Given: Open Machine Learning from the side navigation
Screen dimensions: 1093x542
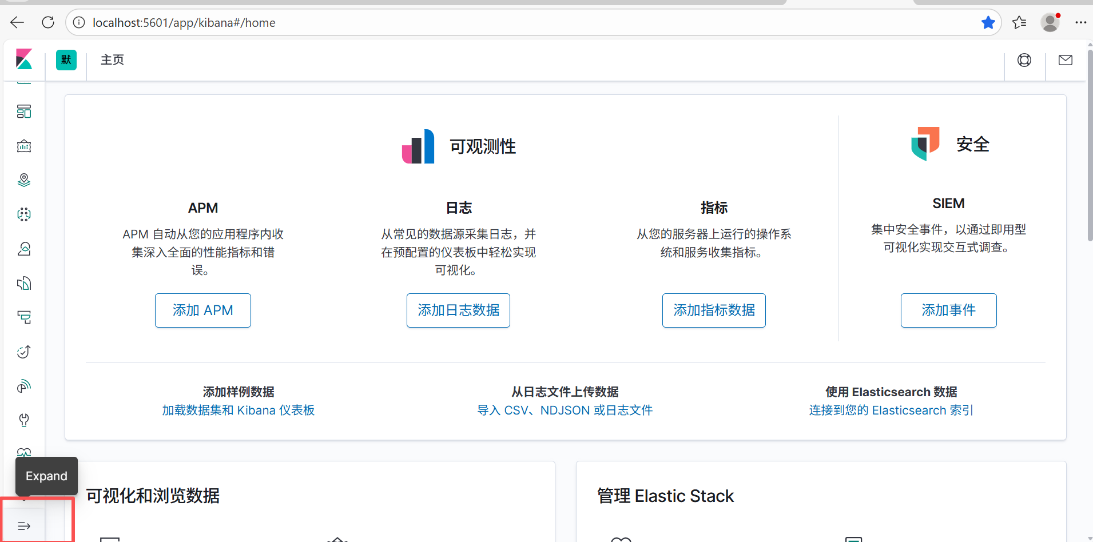Looking at the screenshot, I should (24, 214).
